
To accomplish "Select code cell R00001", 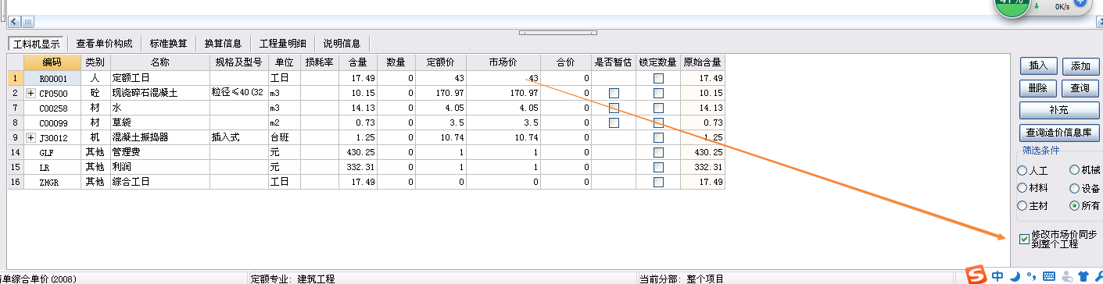I will coord(52,78).
